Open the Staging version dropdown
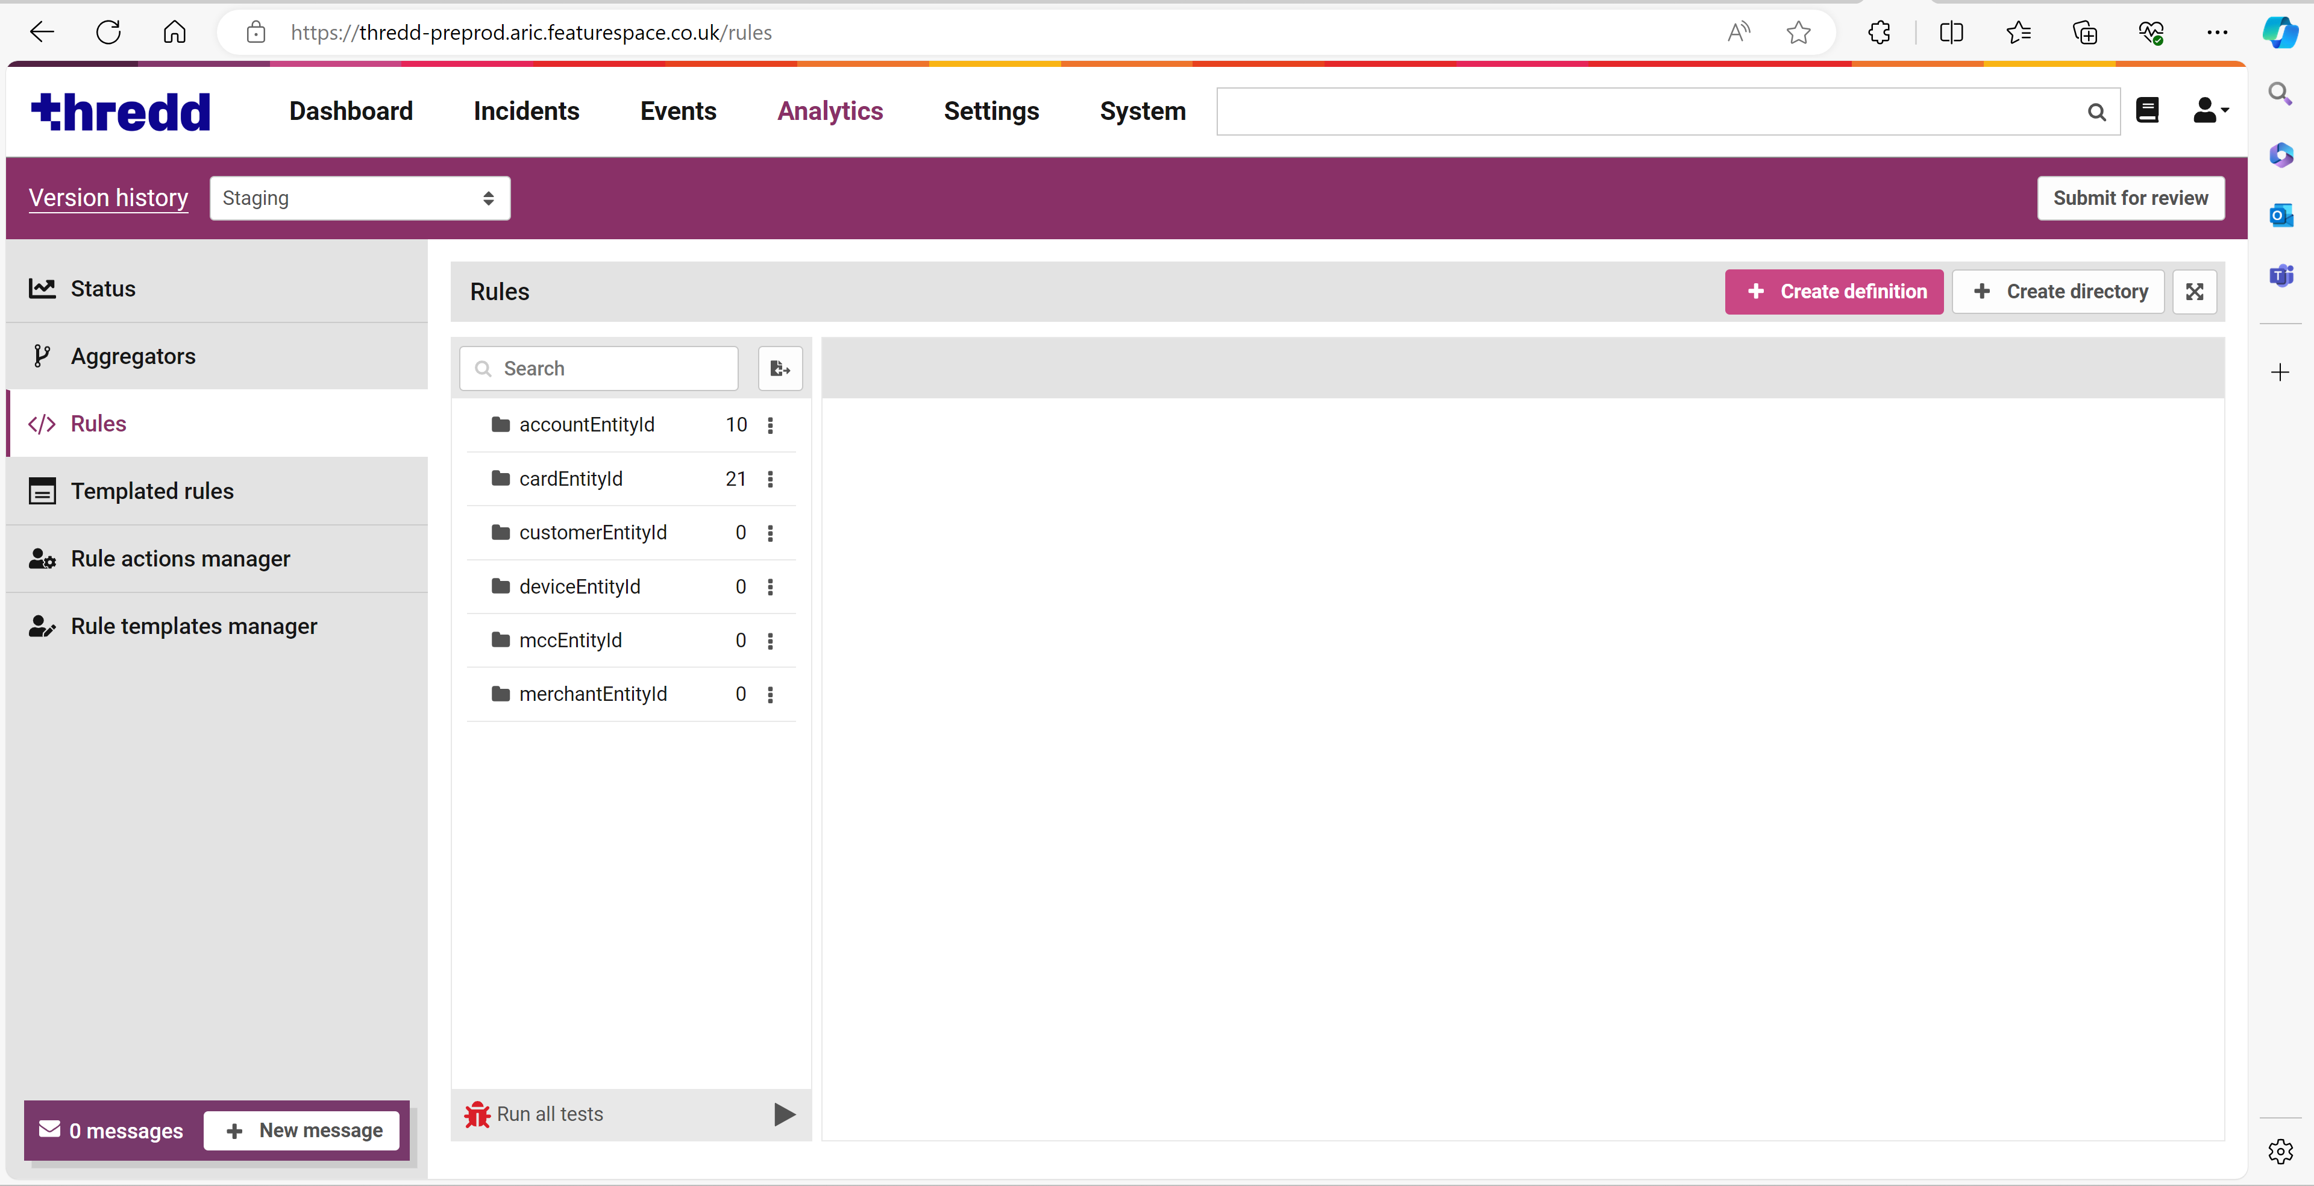2314x1186 pixels. coord(360,198)
